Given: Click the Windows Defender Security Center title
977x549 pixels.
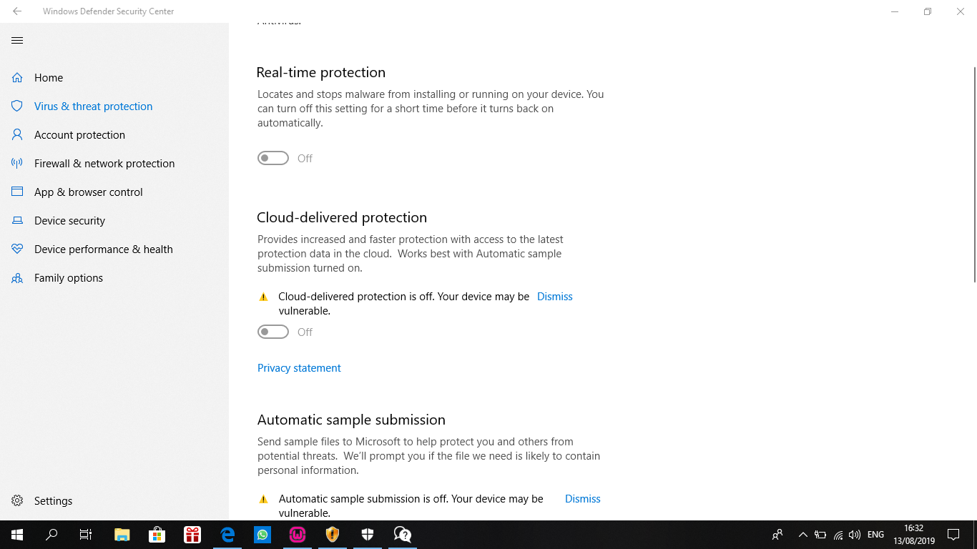Looking at the screenshot, I should point(109,11).
